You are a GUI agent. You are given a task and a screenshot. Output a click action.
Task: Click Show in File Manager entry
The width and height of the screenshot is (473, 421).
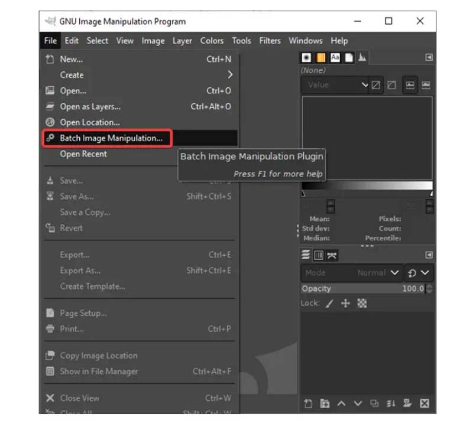pos(139,371)
